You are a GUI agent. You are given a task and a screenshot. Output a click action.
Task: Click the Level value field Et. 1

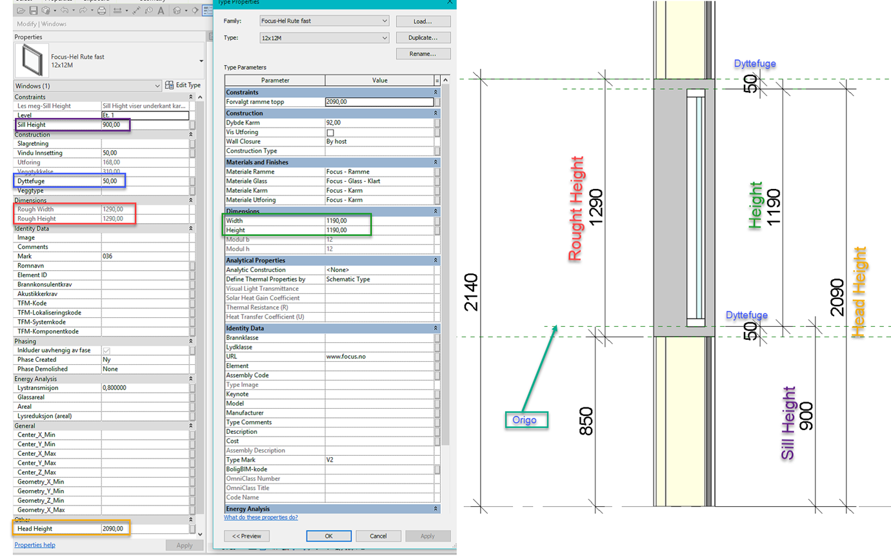click(145, 115)
